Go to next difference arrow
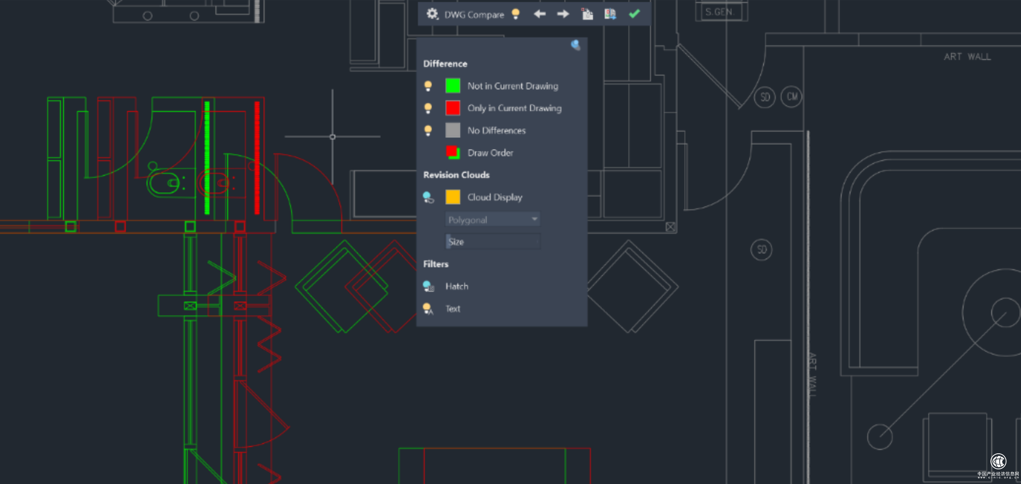Screen dimensions: 1021x484 point(563,14)
